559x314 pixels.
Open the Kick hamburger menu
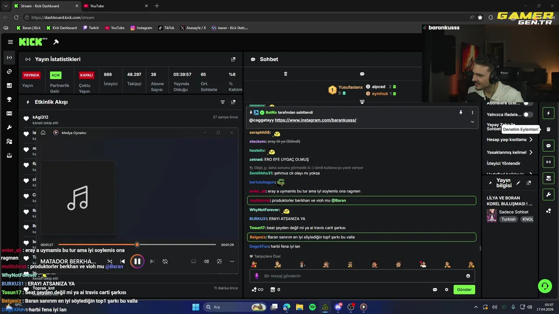click(10, 42)
